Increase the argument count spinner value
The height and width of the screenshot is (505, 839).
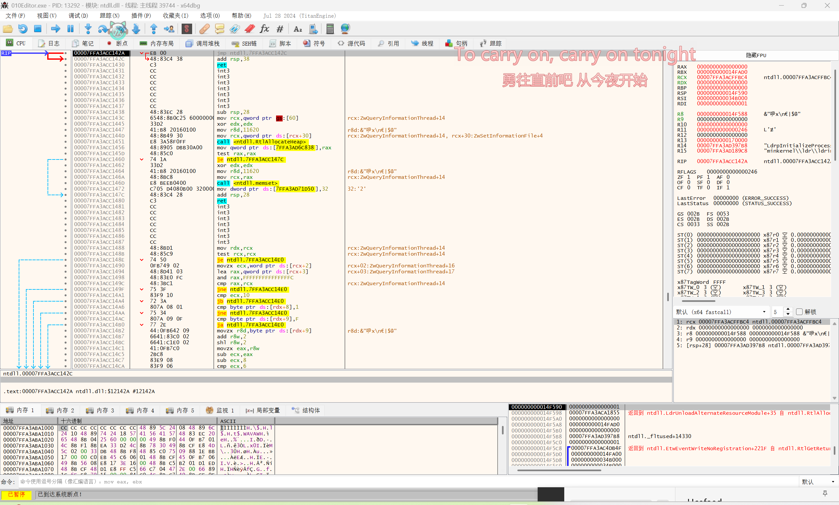click(788, 309)
